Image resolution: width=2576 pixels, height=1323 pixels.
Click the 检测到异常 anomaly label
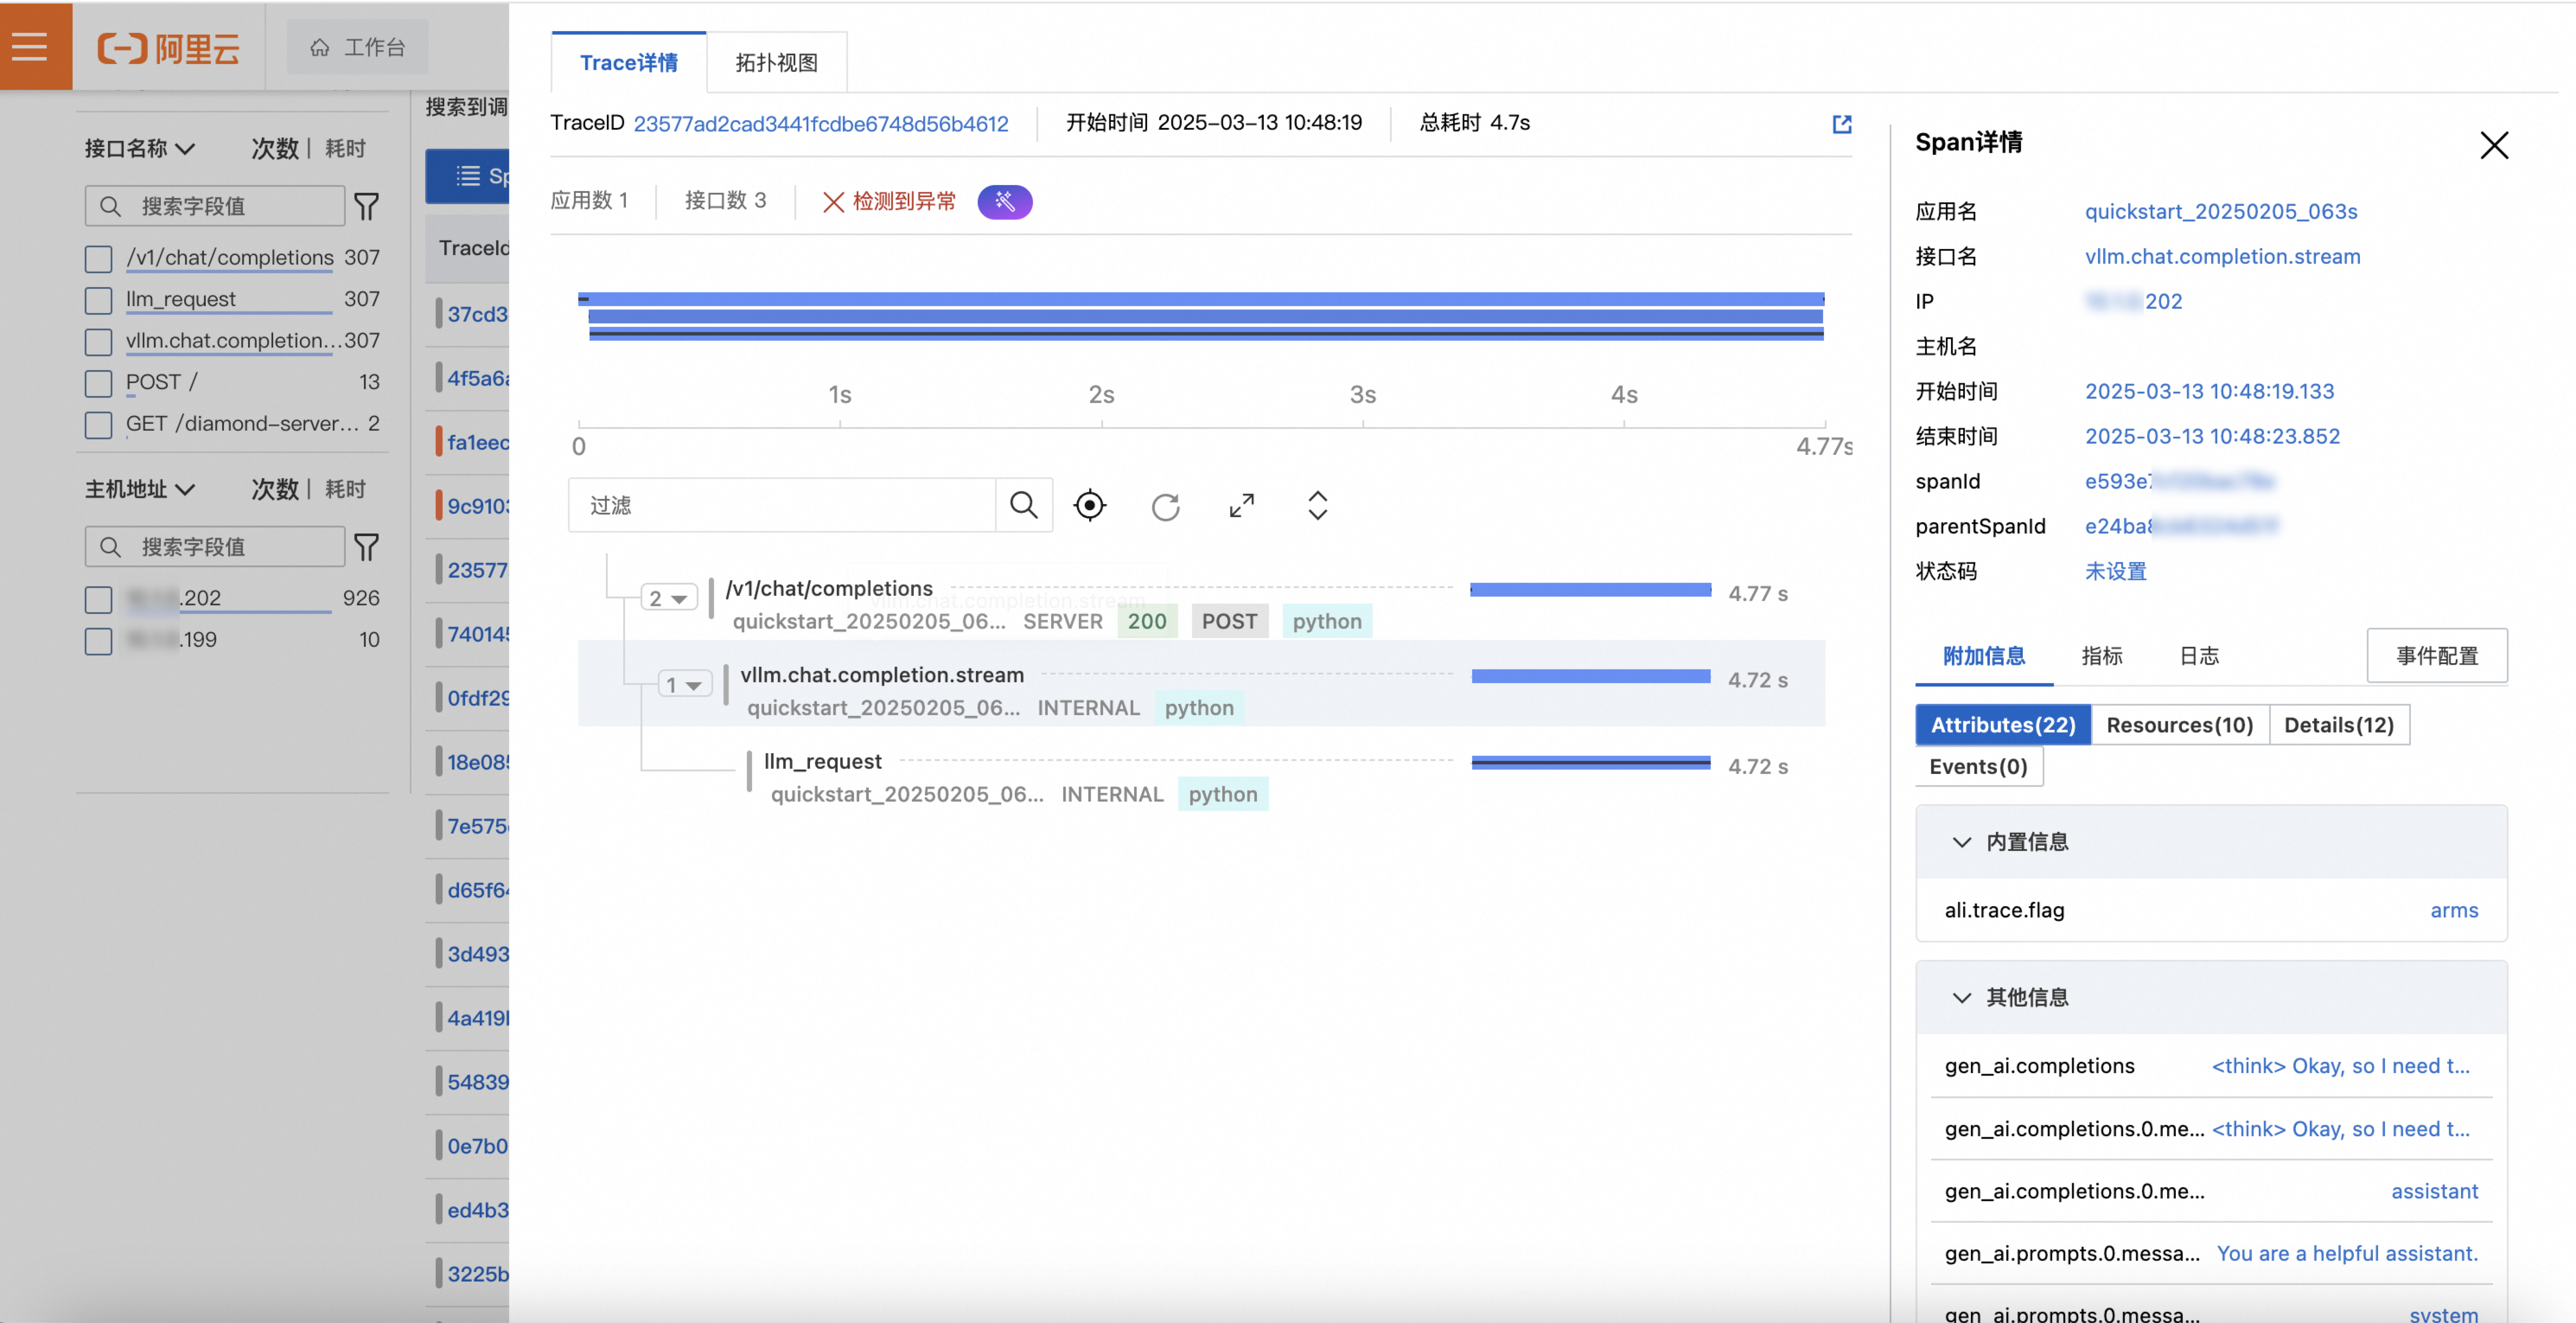pos(904,201)
